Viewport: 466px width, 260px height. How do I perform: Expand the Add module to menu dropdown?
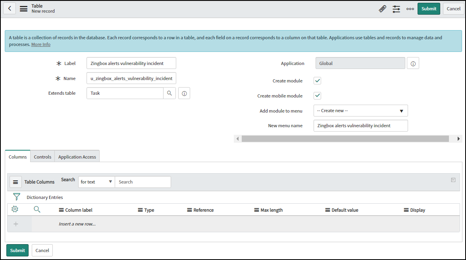(x=360, y=111)
